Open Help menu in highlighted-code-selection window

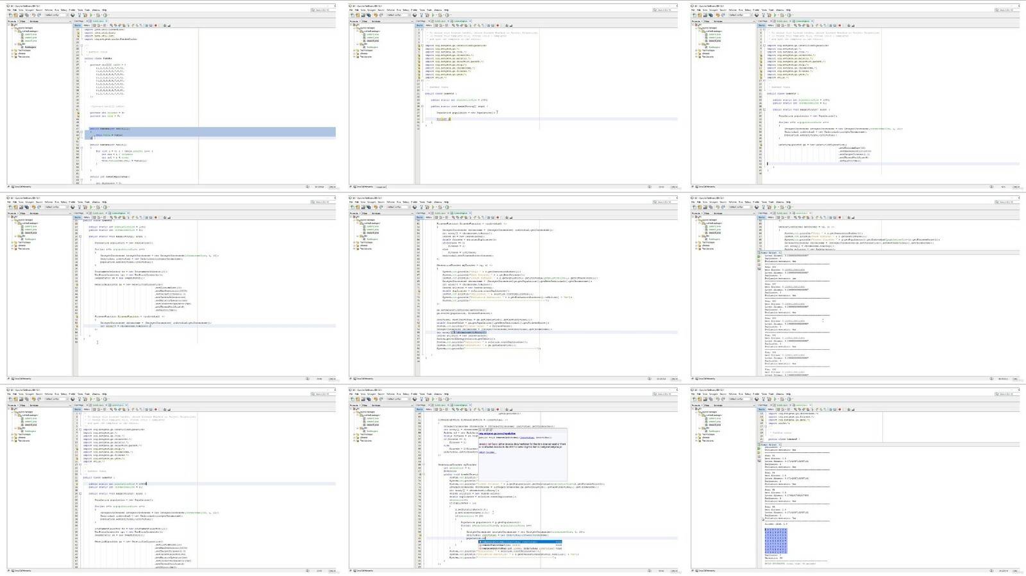(105, 10)
